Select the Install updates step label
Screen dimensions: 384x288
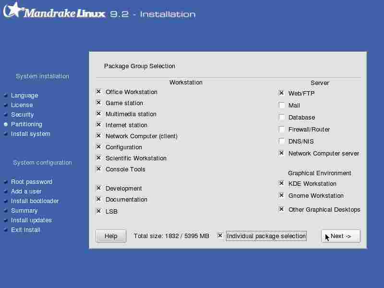pyautogui.click(x=31, y=220)
